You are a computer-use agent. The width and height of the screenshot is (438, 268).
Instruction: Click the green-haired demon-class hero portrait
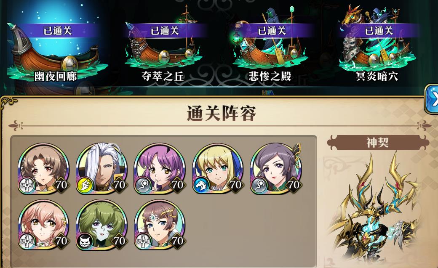pos(101,225)
